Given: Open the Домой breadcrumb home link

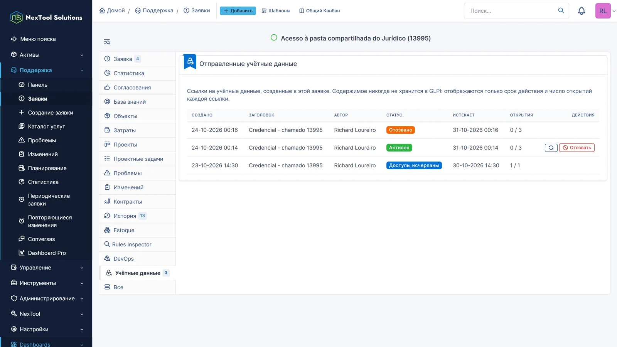Looking at the screenshot, I should (x=112, y=10).
